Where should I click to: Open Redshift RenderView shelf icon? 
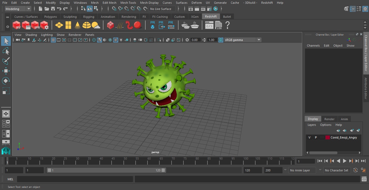point(17,25)
